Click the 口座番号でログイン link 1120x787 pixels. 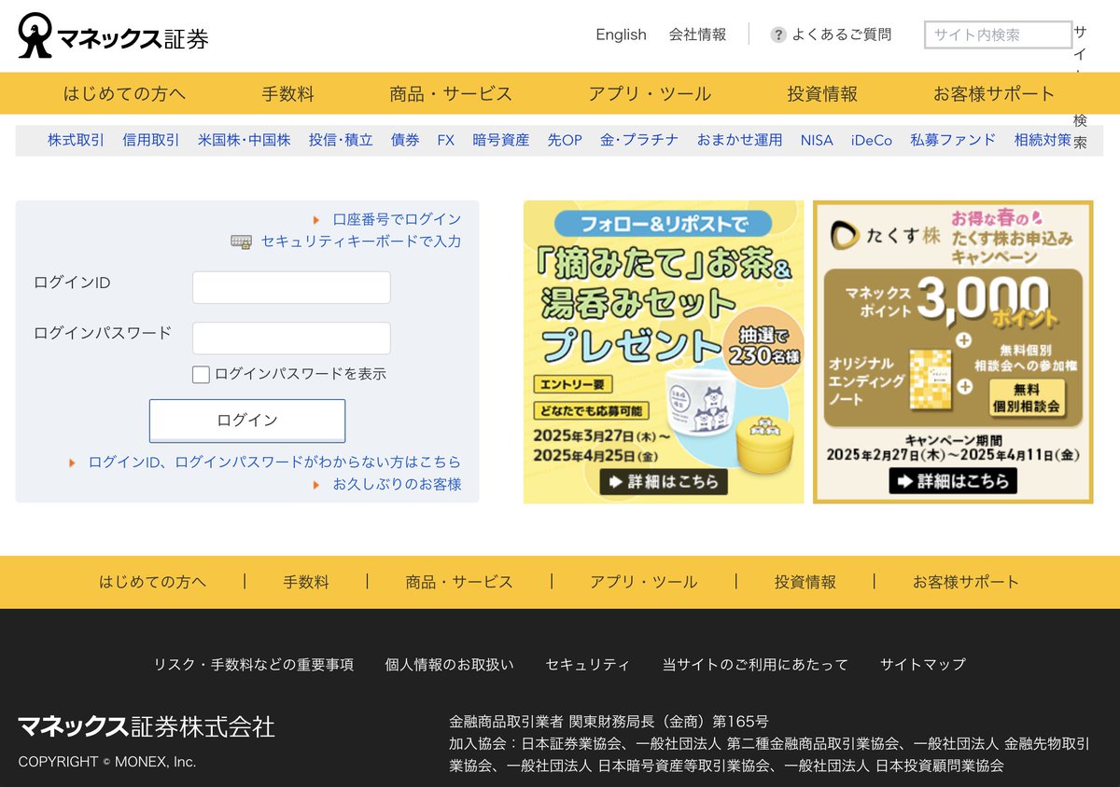397,220
